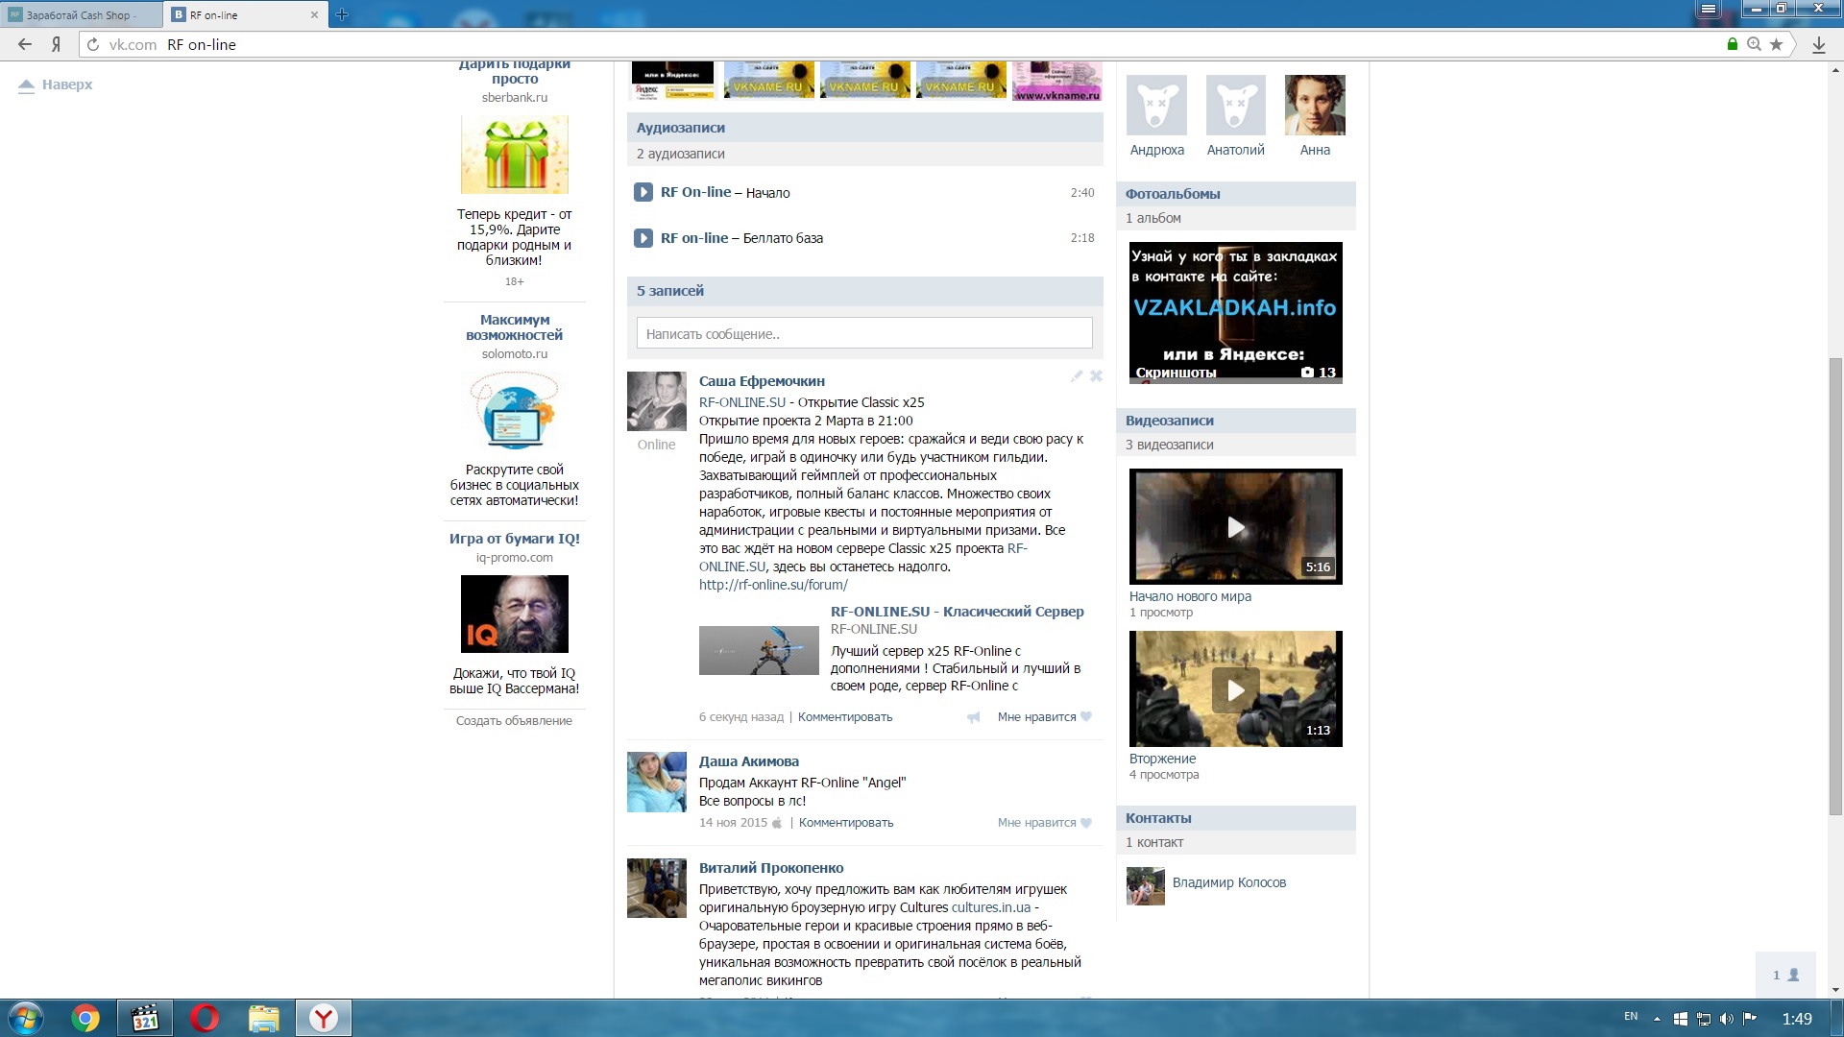Click the Action Center flag icon in the tray
Screen dimensions: 1844x1037
click(x=1750, y=1019)
